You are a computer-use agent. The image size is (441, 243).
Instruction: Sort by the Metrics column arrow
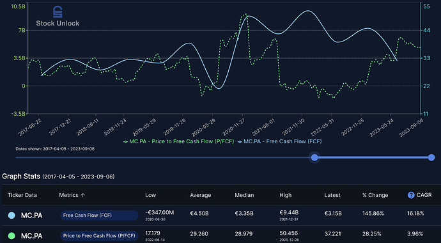pos(82,195)
